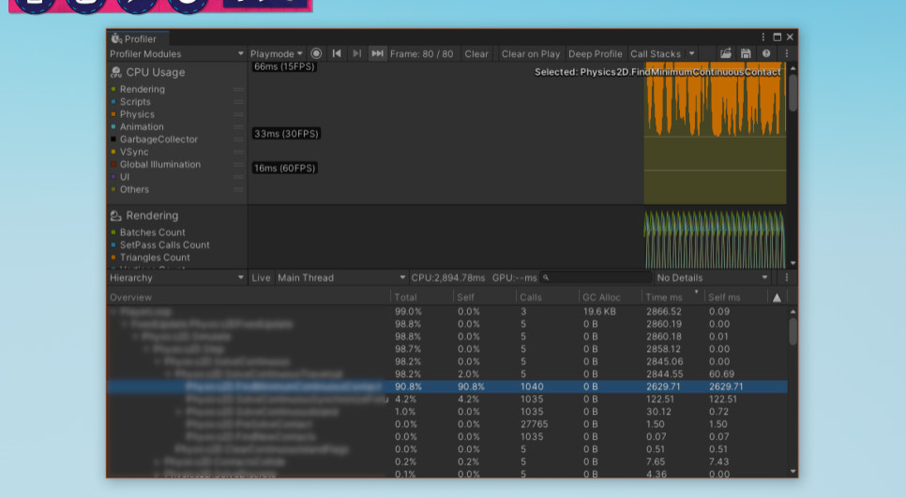
Task: Jump to the current last frame
Action: (x=377, y=53)
